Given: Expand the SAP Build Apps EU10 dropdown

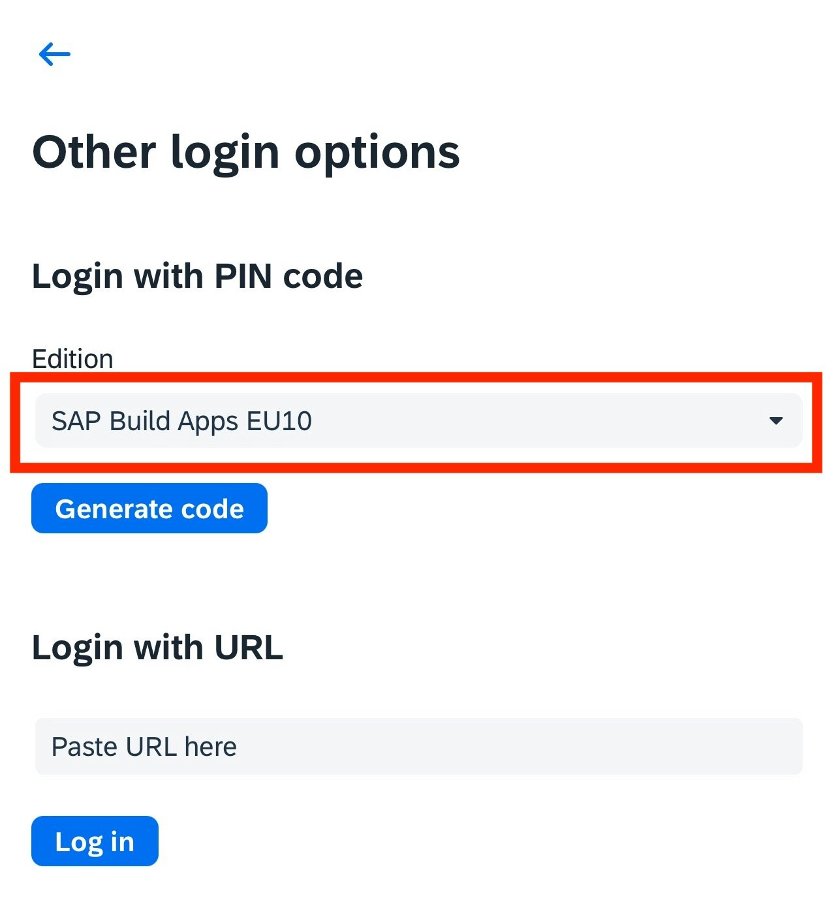Looking at the screenshot, I should [x=418, y=420].
